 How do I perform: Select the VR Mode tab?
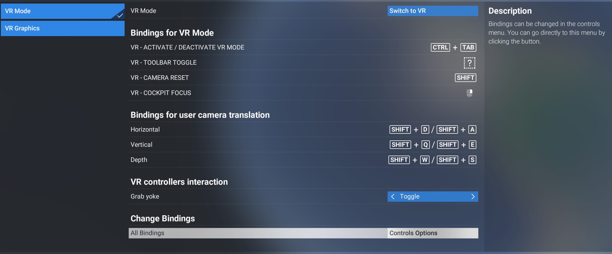point(63,11)
